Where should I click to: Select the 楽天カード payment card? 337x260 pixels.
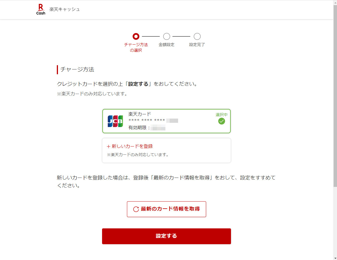(x=167, y=121)
